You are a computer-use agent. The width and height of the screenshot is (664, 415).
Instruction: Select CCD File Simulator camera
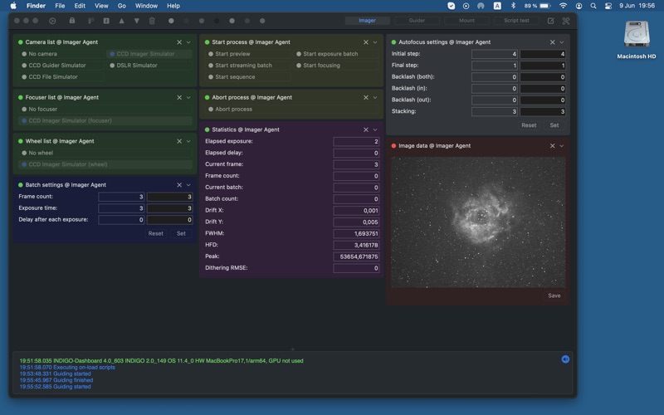(x=61, y=76)
